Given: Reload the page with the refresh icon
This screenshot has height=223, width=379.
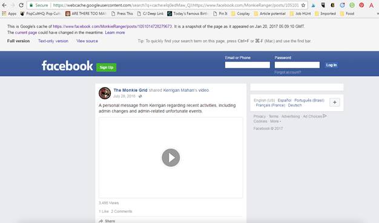Looking at the screenshot, I should click(21, 5).
